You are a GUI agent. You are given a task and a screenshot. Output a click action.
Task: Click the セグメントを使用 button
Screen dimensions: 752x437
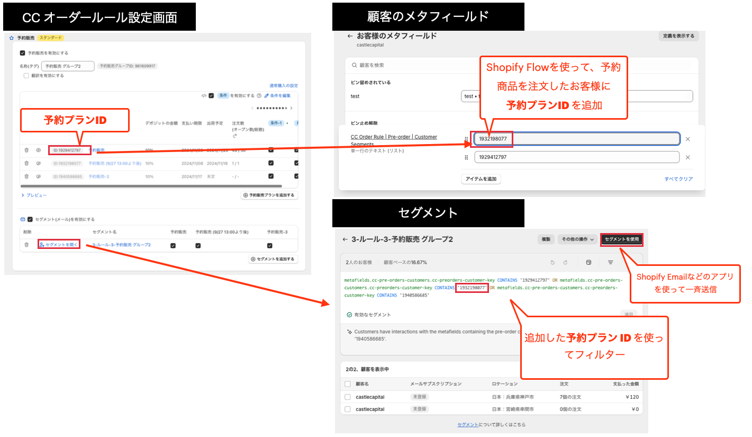point(622,239)
